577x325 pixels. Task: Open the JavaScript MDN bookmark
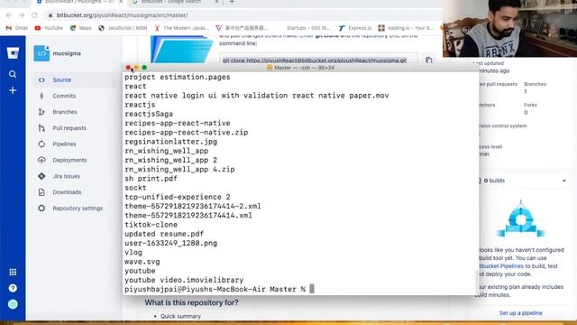pyautogui.click(x=123, y=28)
